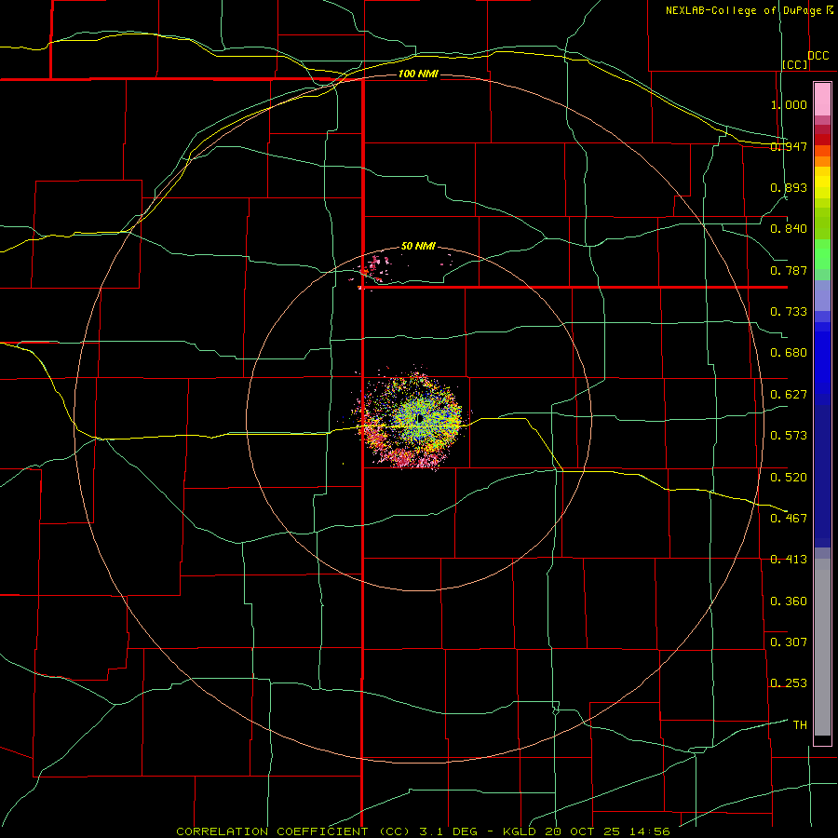
Task: Click the 0.573 scale value
Action: pyautogui.click(x=789, y=436)
